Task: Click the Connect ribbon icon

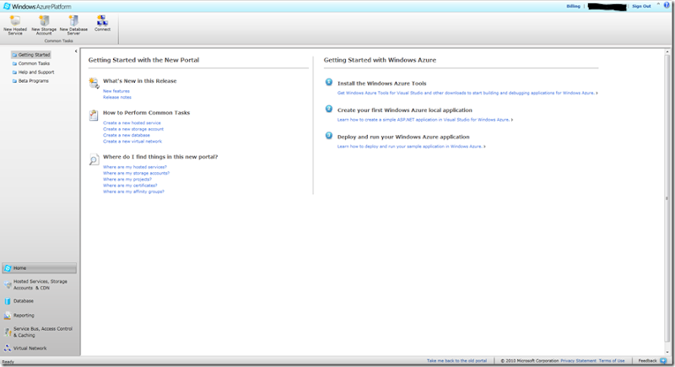Action: tap(102, 20)
